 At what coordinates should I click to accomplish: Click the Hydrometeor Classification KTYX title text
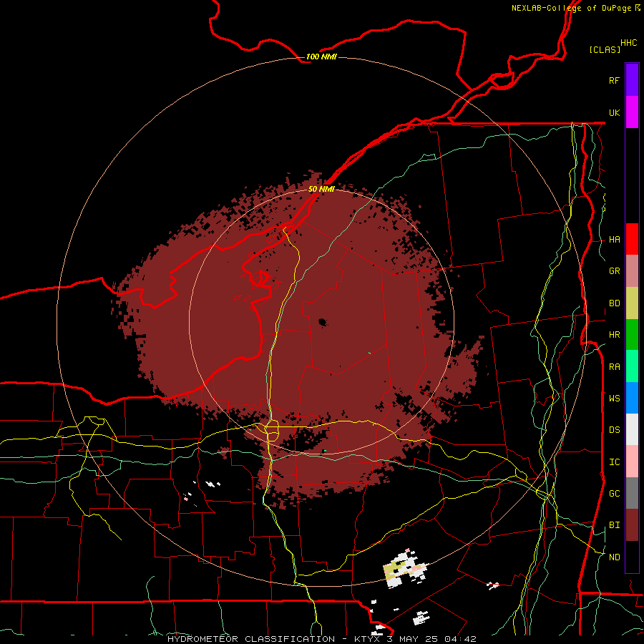[321, 639]
